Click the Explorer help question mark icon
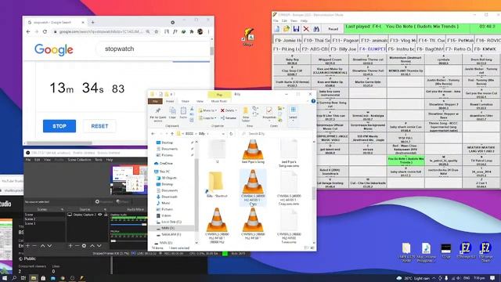501x282 pixels. 313,101
